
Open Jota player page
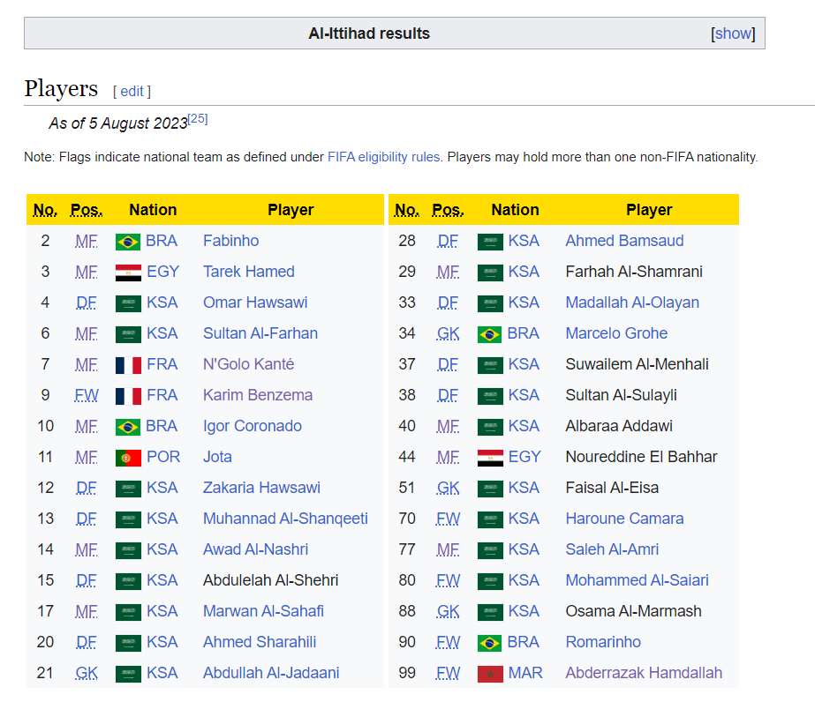coord(217,457)
